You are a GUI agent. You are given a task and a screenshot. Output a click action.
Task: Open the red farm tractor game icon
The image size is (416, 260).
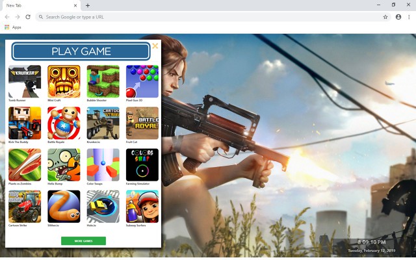[25, 207]
